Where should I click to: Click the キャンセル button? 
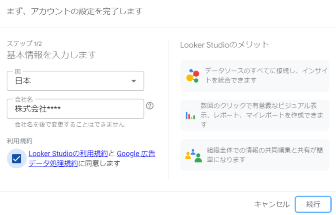click(x=272, y=204)
